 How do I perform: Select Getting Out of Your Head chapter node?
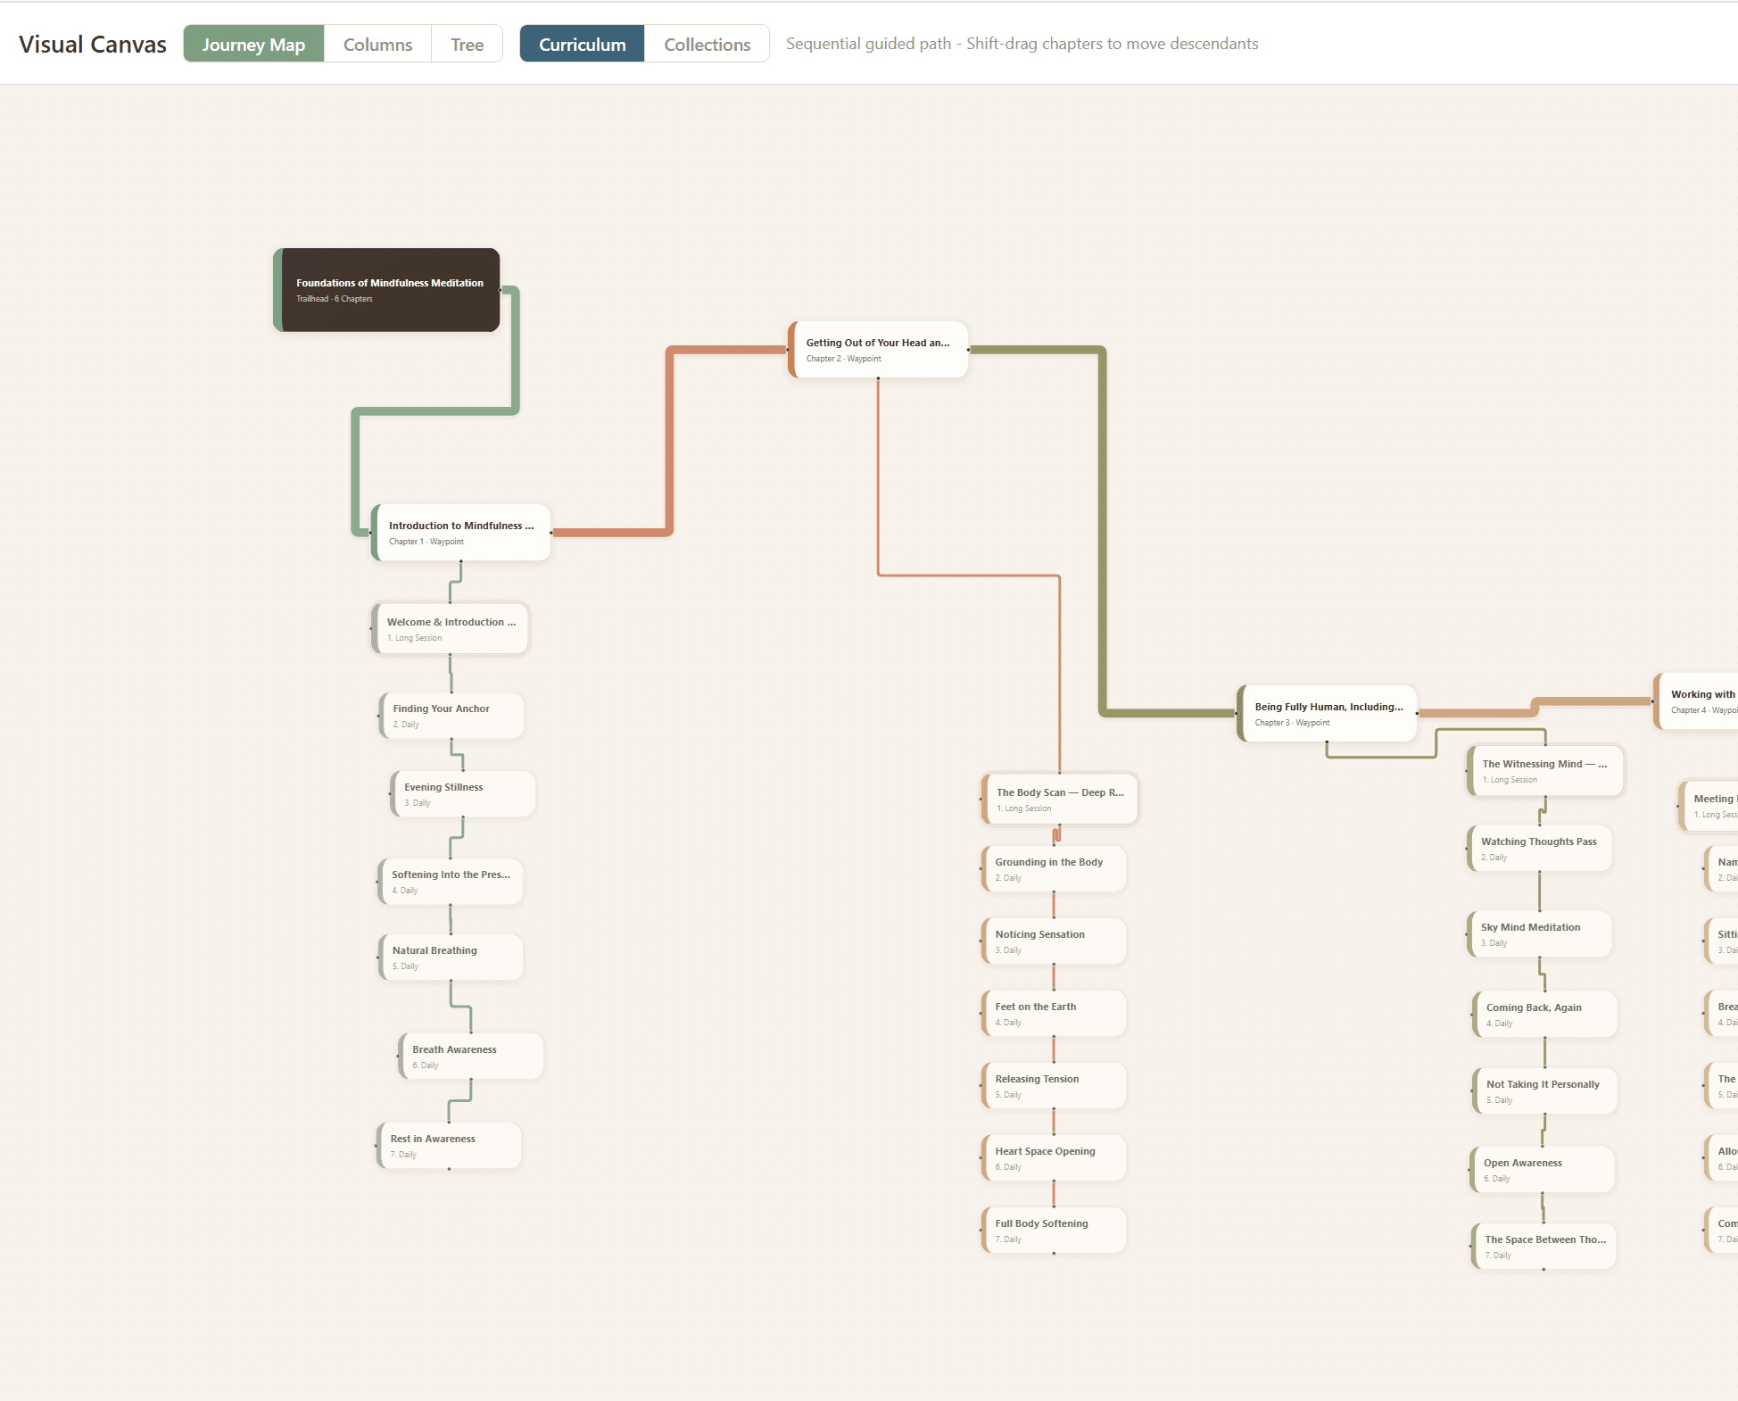tap(878, 350)
